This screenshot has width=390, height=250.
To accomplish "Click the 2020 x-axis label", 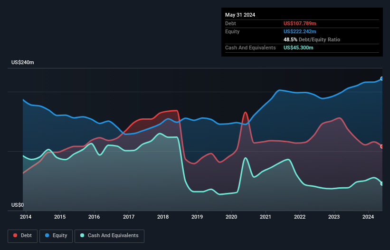I will tap(231, 217).
